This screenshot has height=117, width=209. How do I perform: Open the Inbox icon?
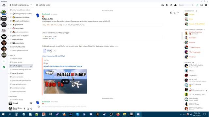(x=201, y=5)
